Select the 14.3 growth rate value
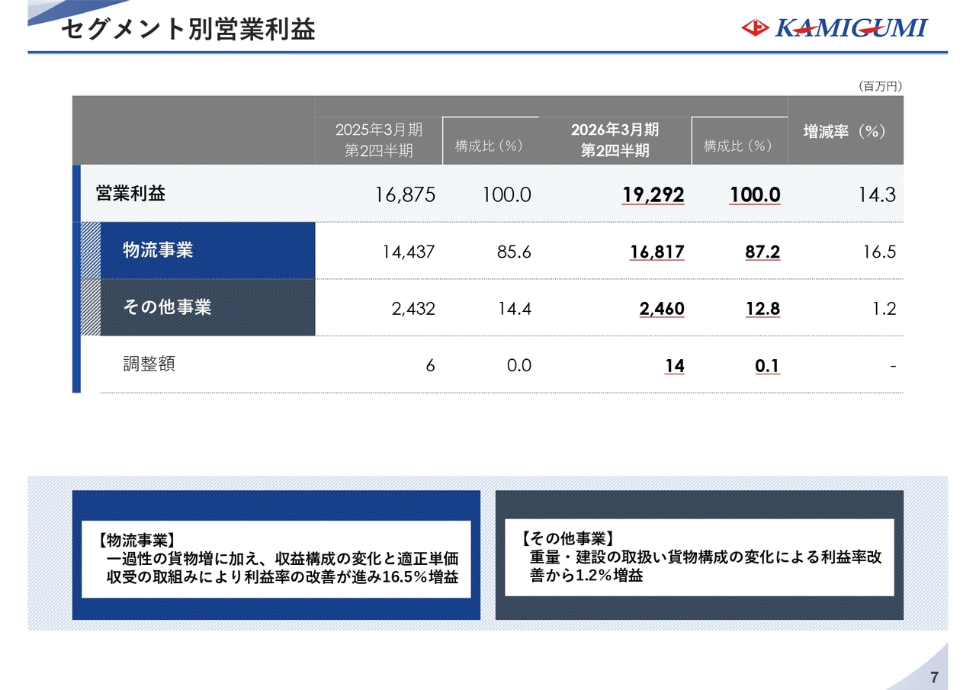The width and height of the screenshot is (976, 690). (x=877, y=195)
